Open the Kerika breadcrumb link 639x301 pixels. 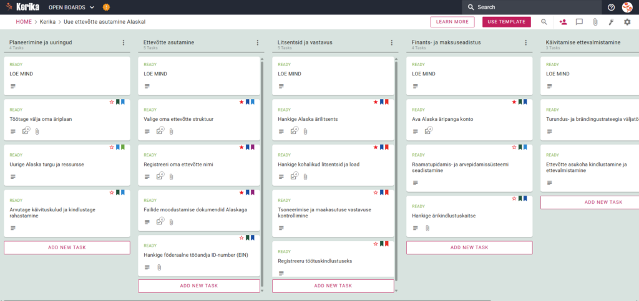coord(47,22)
